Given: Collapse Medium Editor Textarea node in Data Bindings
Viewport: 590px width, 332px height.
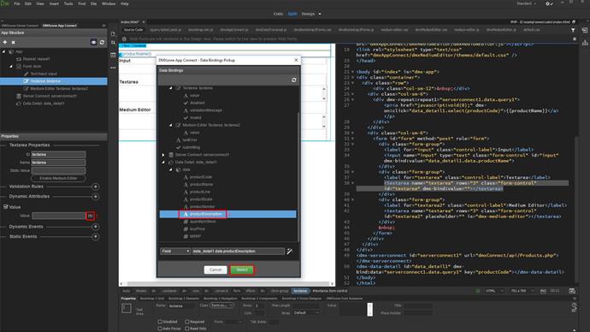Looking at the screenshot, I should coord(170,125).
